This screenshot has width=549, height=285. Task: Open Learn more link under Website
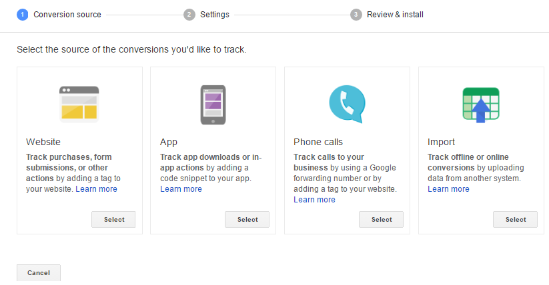(96, 189)
